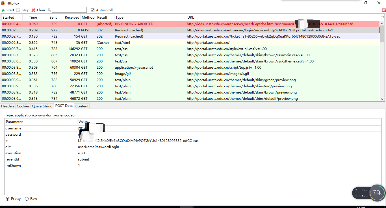386x208 pixels.
Task: Select the username parameter row
Action: point(193,128)
